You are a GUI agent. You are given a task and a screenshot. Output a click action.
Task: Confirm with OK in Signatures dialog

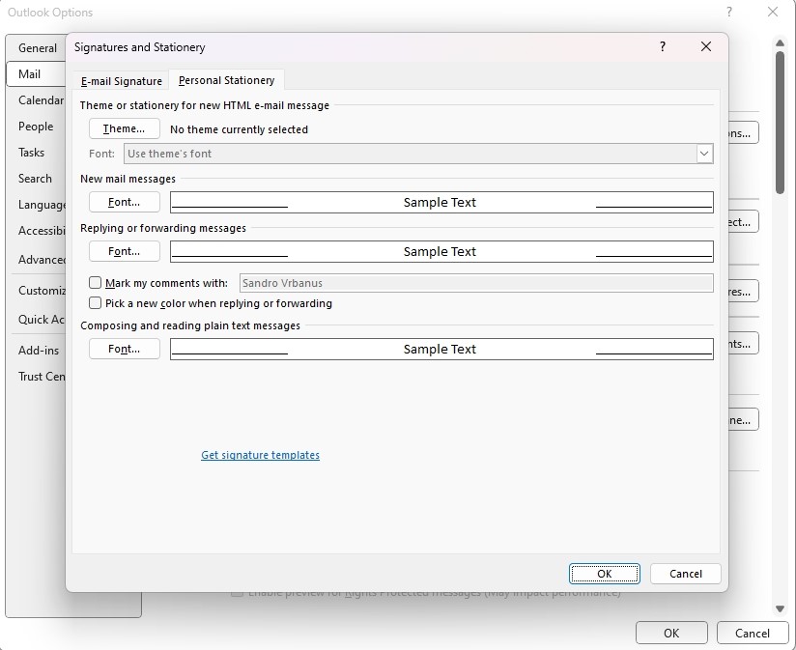tap(604, 574)
